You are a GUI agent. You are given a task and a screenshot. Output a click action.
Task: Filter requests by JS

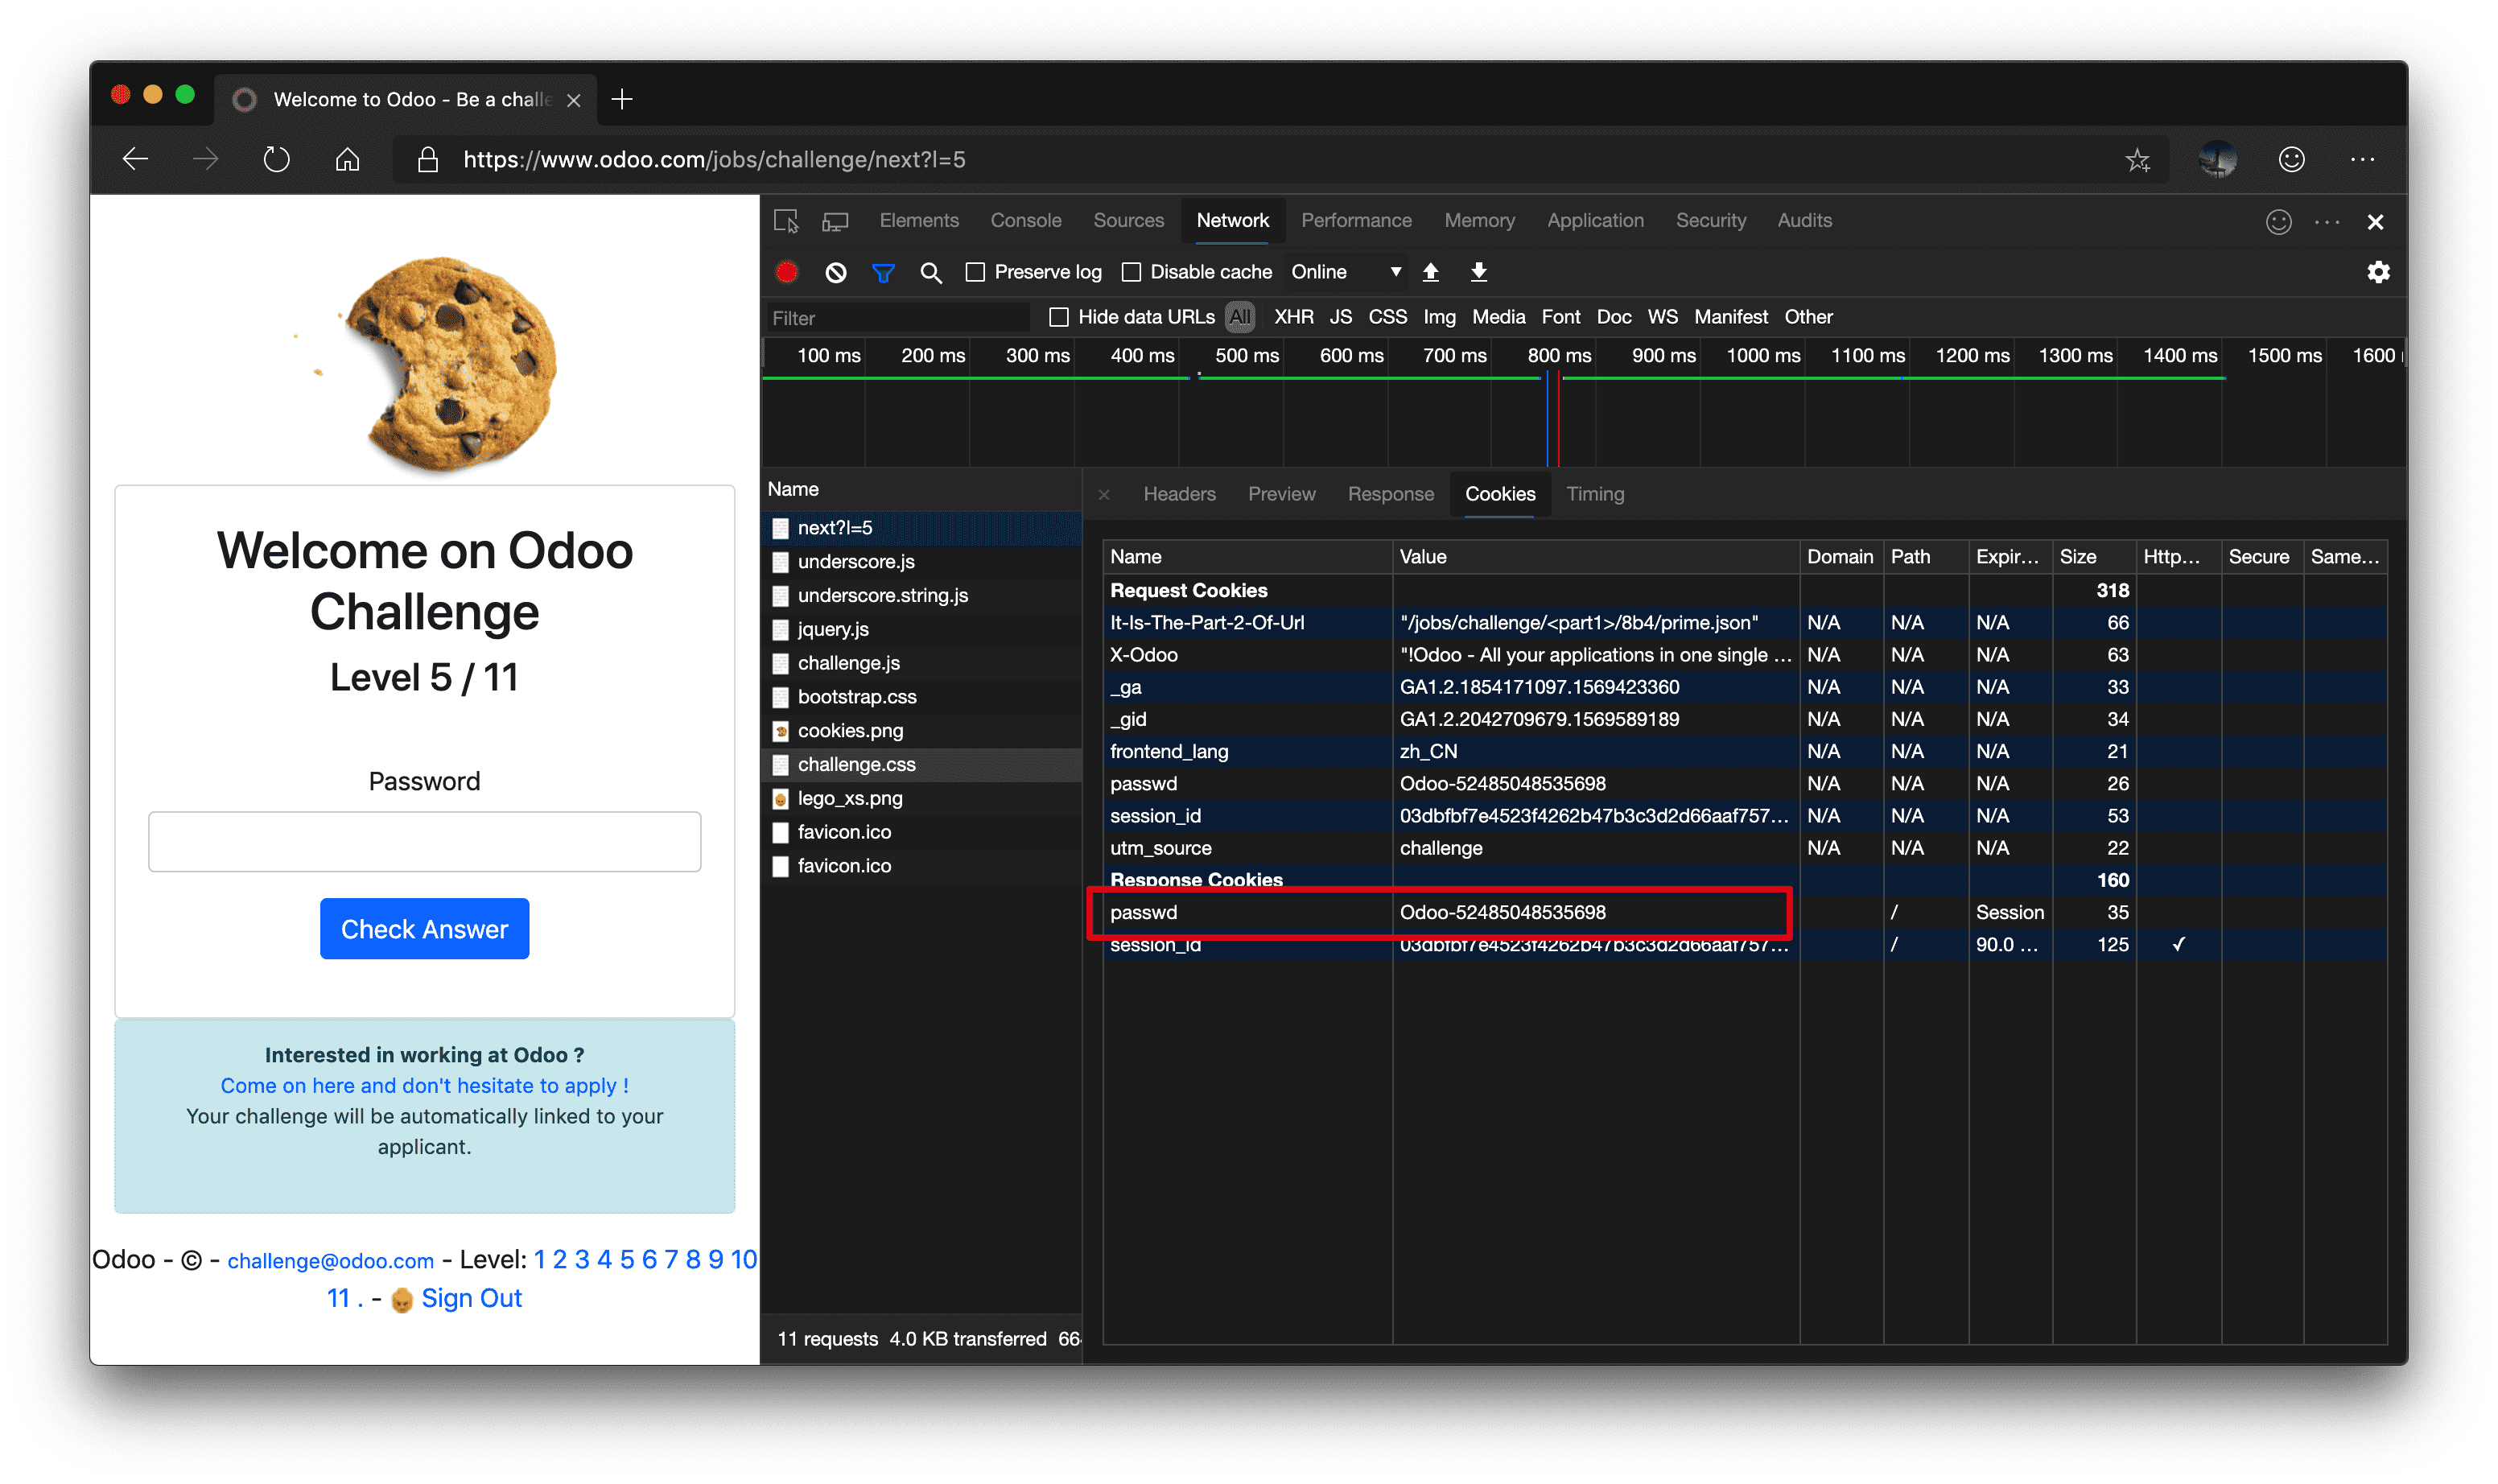click(x=1340, y=317)
